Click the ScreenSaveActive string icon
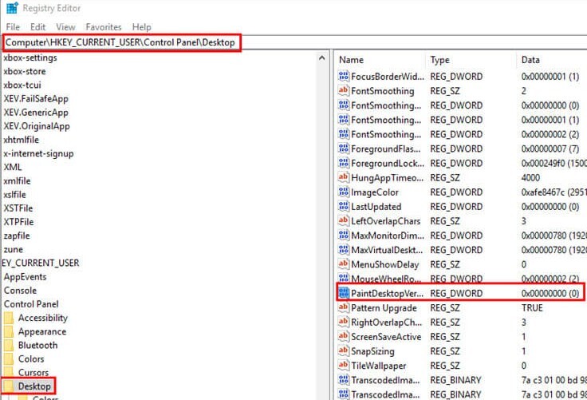The width and height of the screenshot is (587, 400). (343, 336)
